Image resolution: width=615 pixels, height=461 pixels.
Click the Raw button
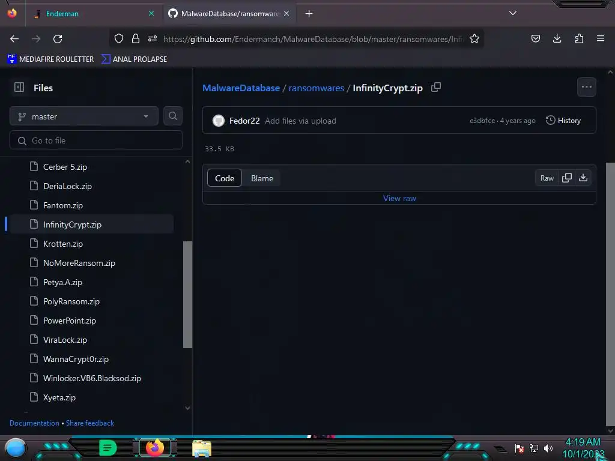point(547,178)
